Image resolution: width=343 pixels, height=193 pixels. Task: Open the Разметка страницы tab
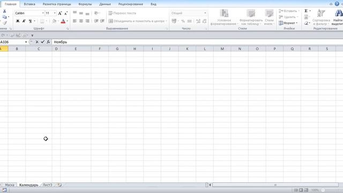tap(57, 4)
